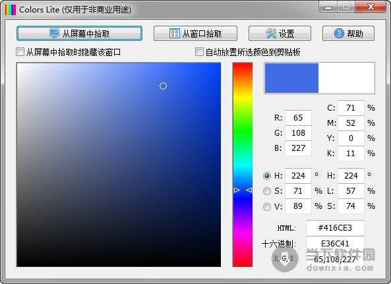Screen dimensions: 391x284
Task: Click the 十六进制 field showing E36C41
Action: 335,243
